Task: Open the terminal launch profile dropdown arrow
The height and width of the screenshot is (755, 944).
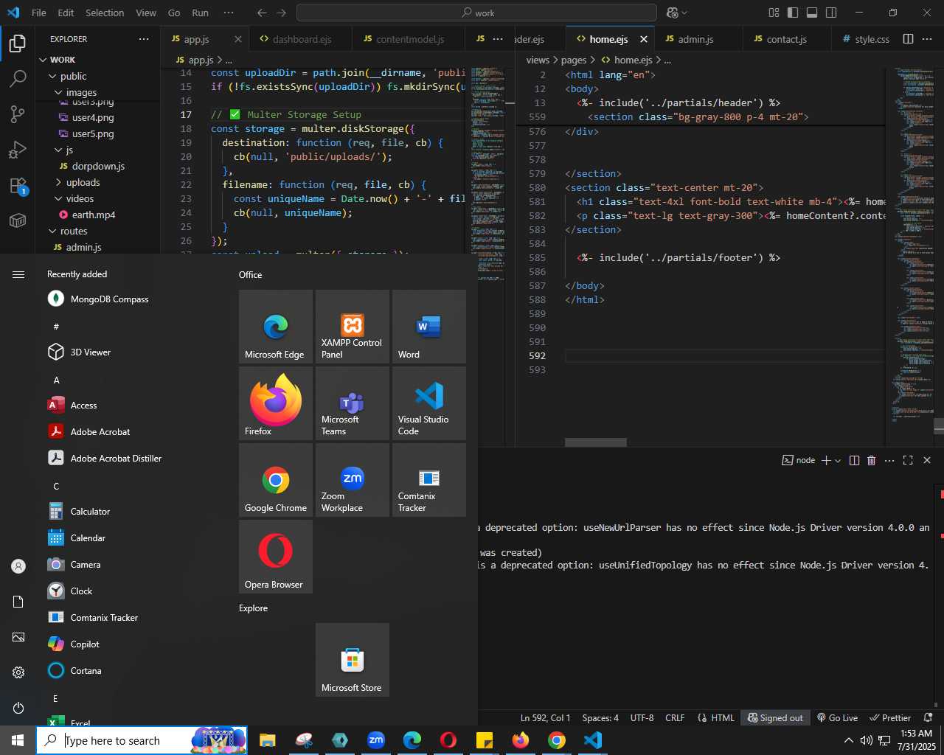Action: pos(838,461)
